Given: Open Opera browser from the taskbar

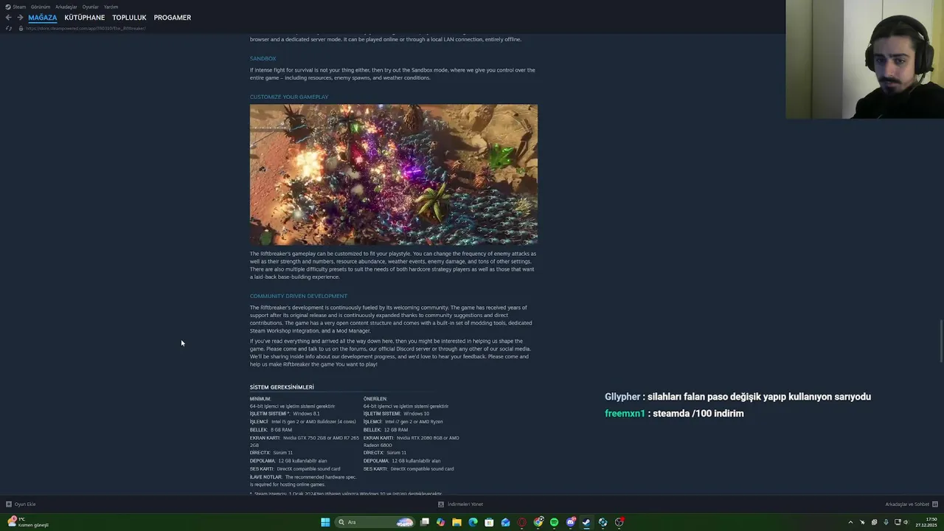Looking at the screenshot, I should tap(522, 522).
